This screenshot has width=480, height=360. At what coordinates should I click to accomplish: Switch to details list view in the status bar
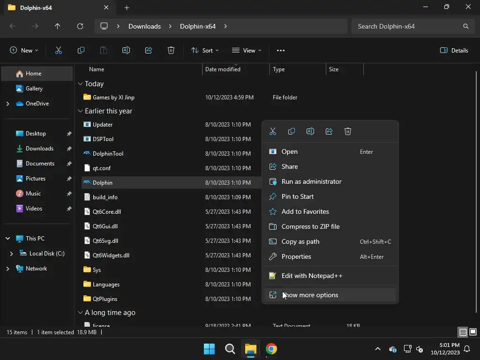[x=463, y=332]
